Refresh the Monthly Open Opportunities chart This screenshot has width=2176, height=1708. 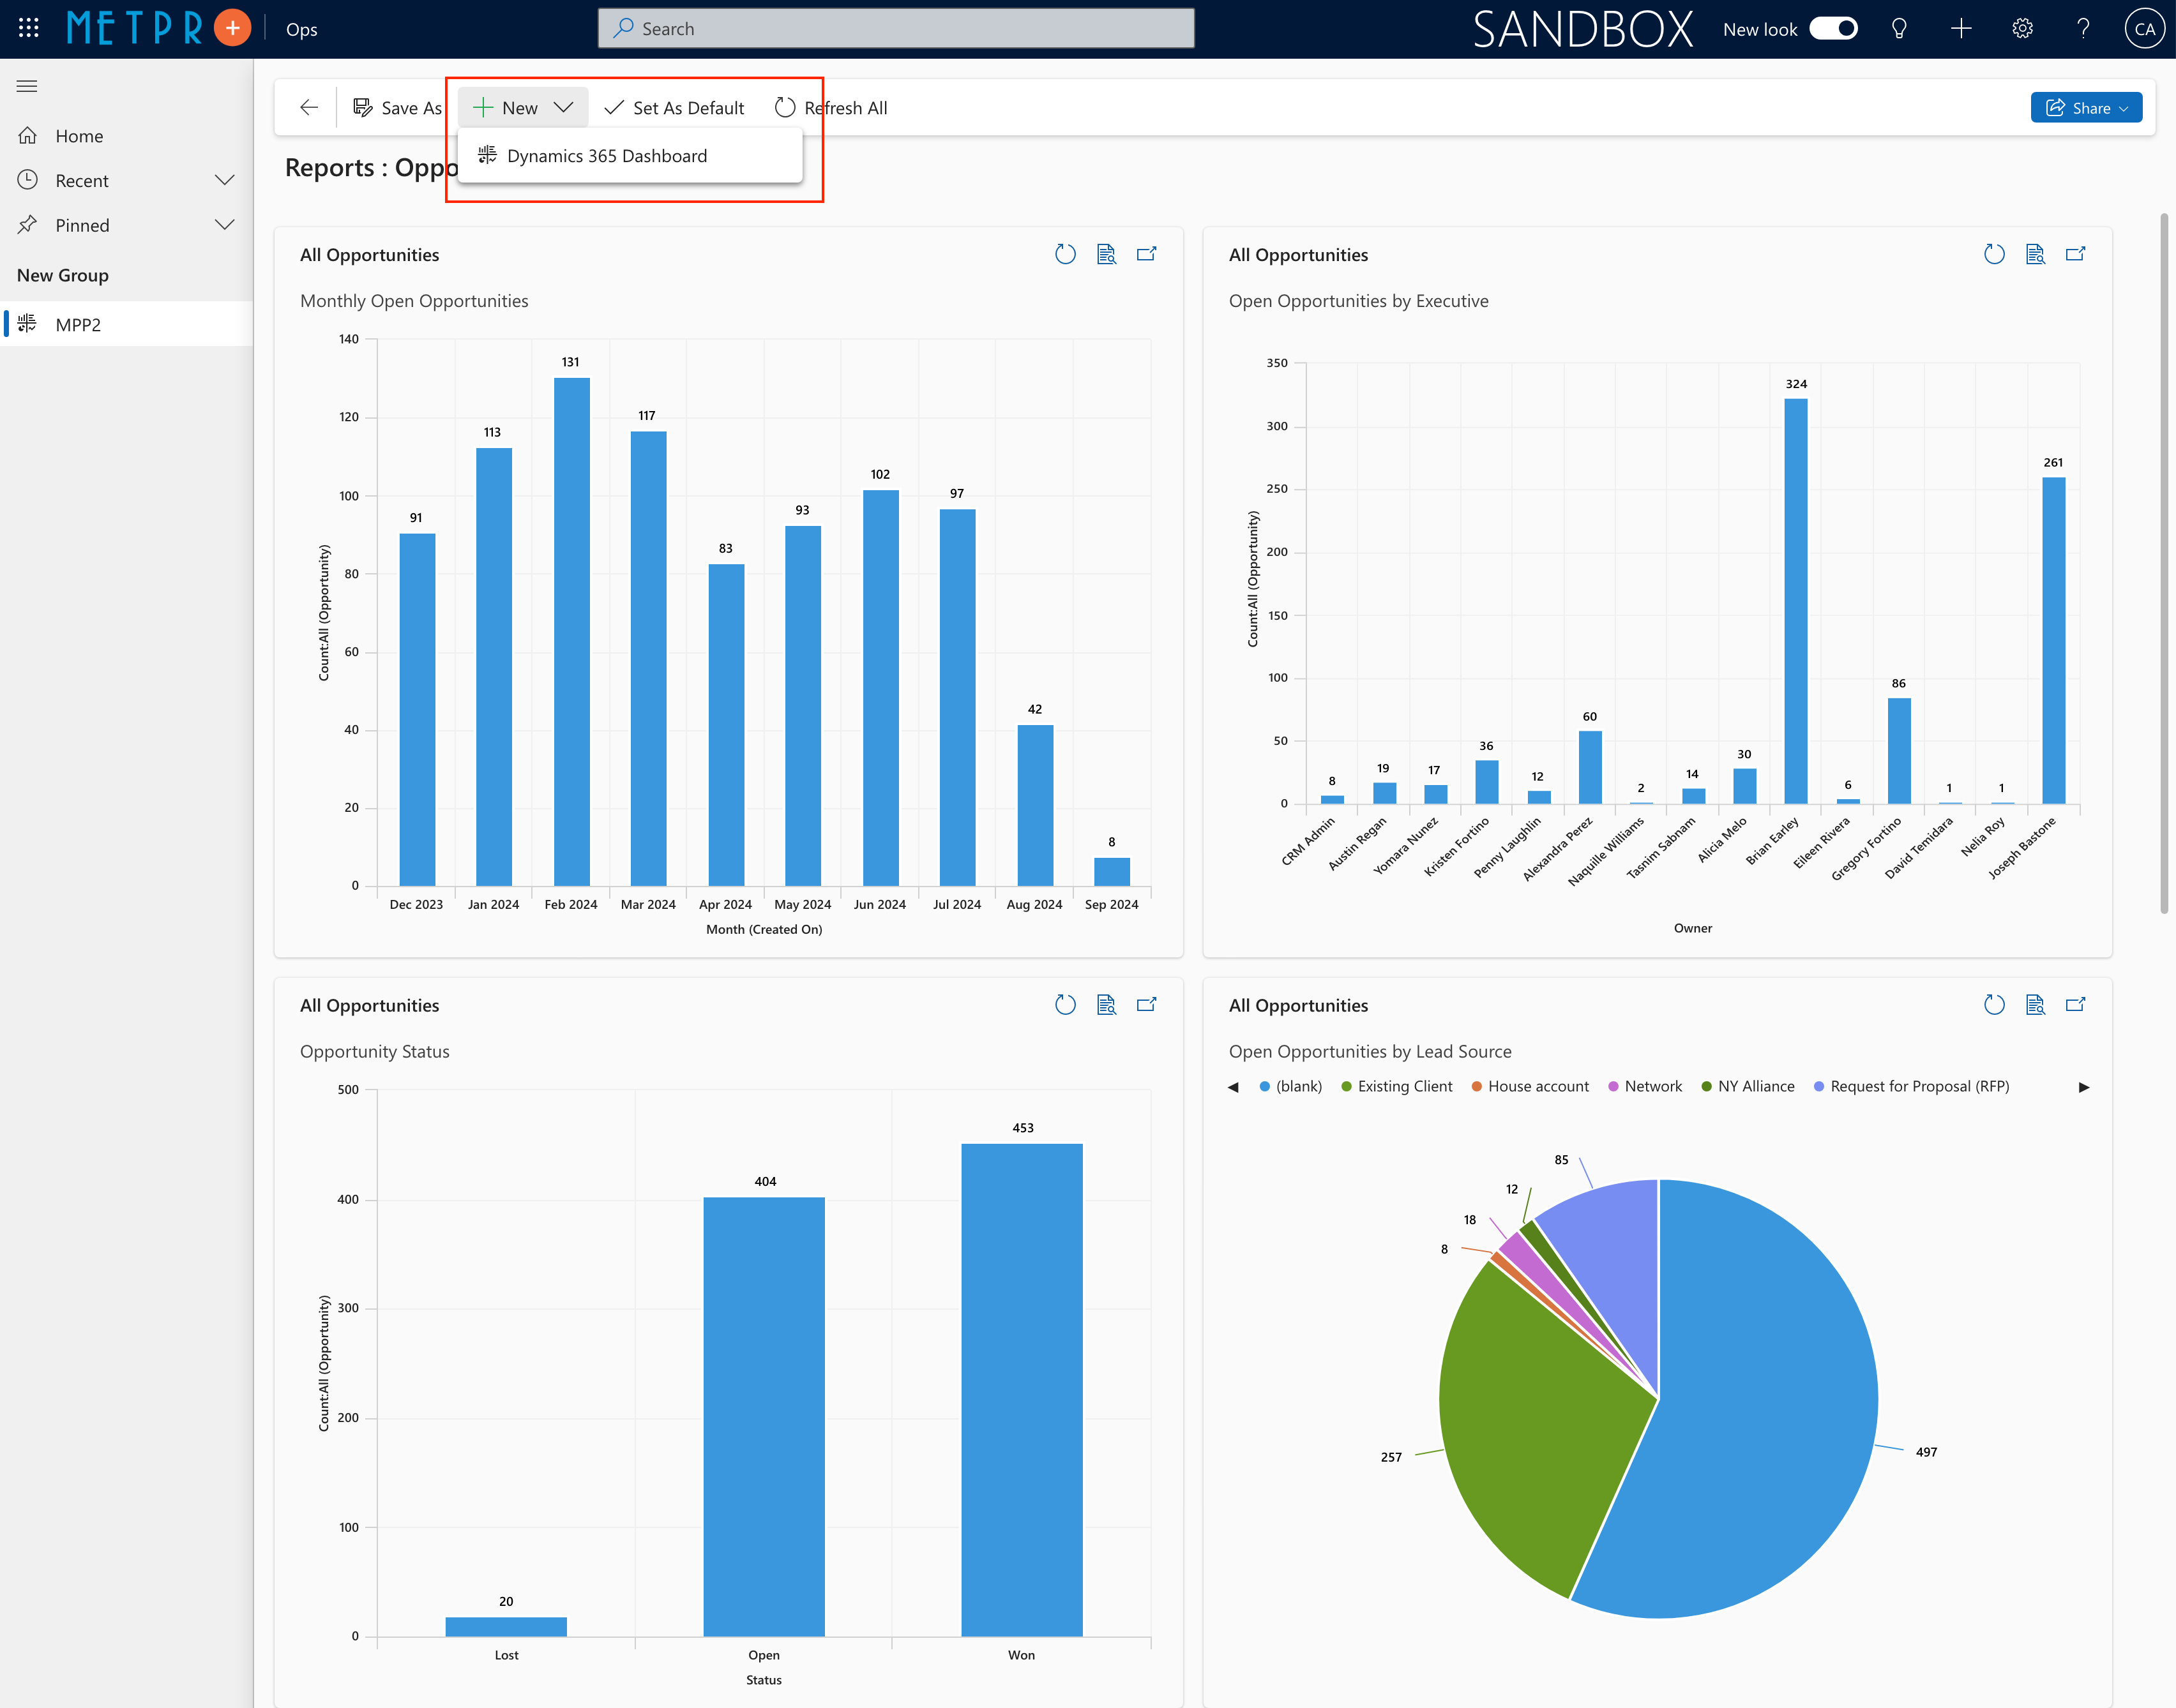[x=1064, y=254]
